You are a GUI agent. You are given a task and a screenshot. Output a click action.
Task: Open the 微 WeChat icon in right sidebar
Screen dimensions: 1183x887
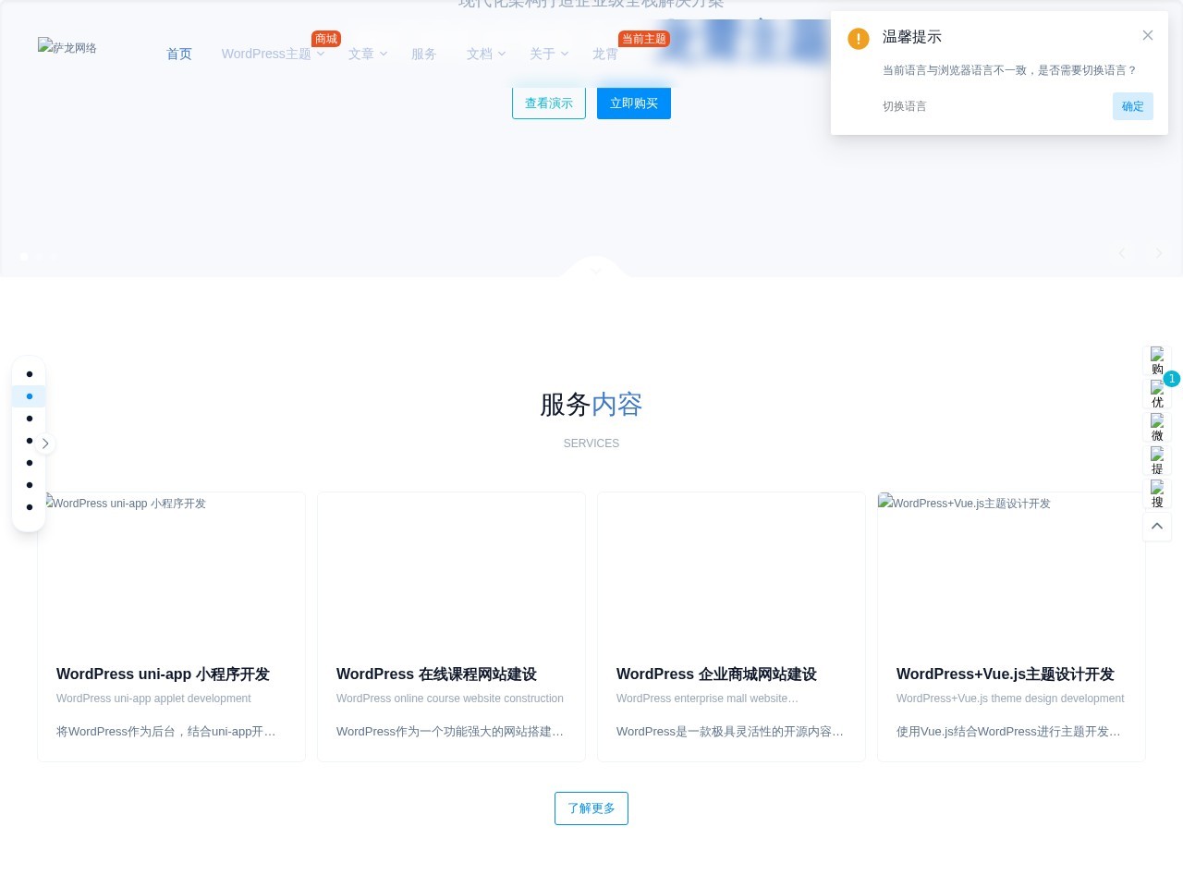click(x=1157, y=427)
